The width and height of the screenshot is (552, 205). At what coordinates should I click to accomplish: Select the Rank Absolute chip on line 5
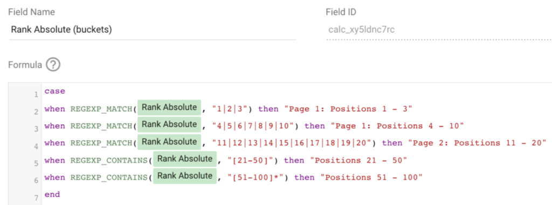pos(184,159)
